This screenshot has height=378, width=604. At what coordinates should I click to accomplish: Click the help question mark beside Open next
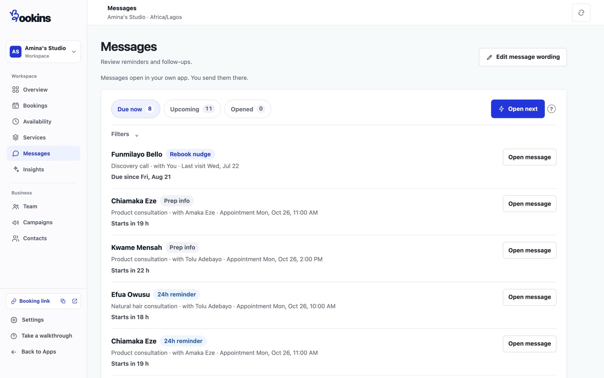[x=551, y=109]
